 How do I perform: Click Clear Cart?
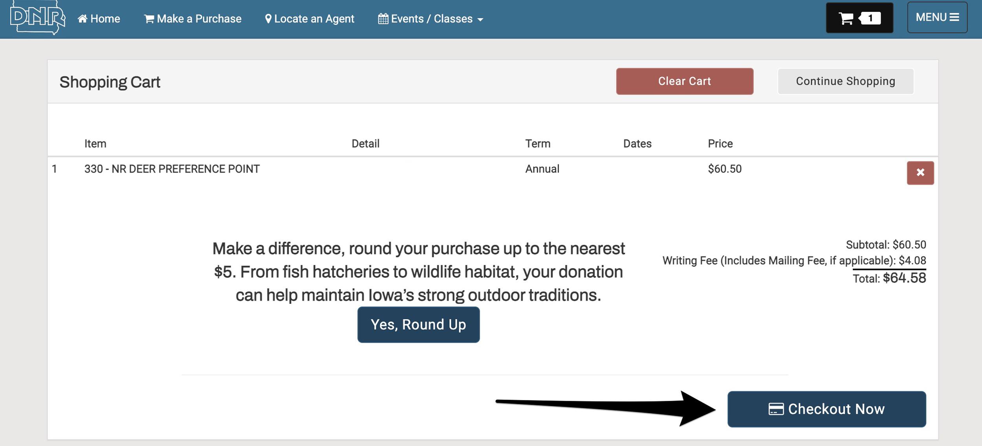(684, 81)
